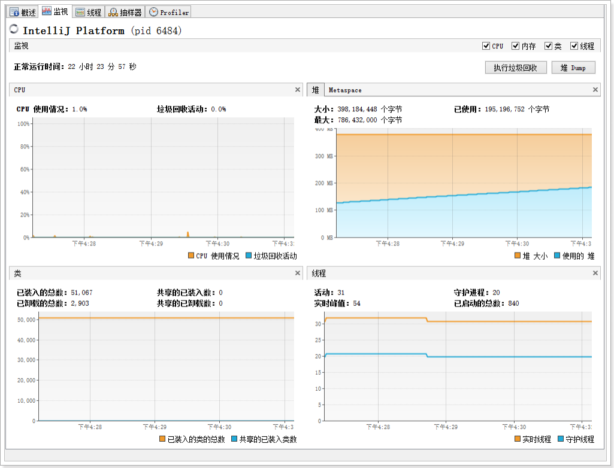
Task: Toggle the 内存 memory checkbox
Action: [x=515, y=46]
